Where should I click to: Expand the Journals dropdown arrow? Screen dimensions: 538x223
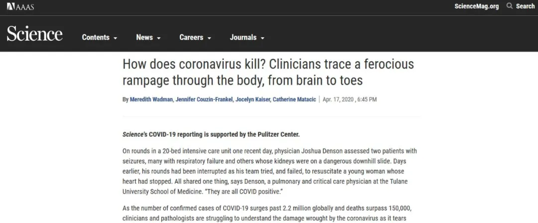coord(263,38)
